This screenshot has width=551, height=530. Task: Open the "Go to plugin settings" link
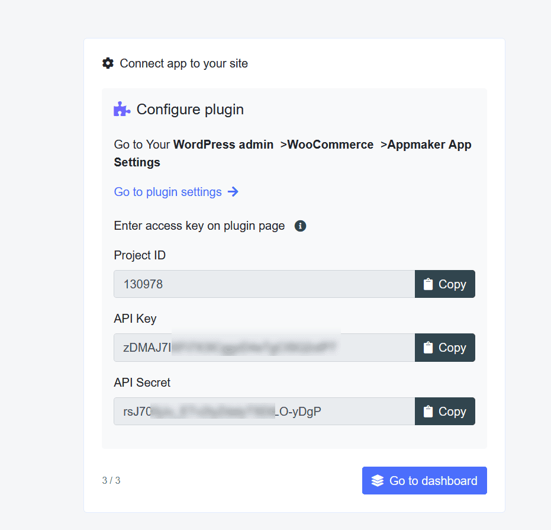click(168, 192)
